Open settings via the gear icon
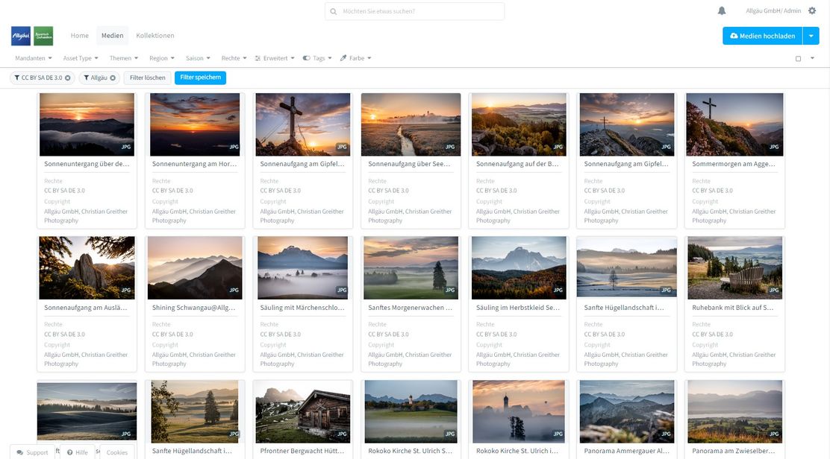 [812, 10]
